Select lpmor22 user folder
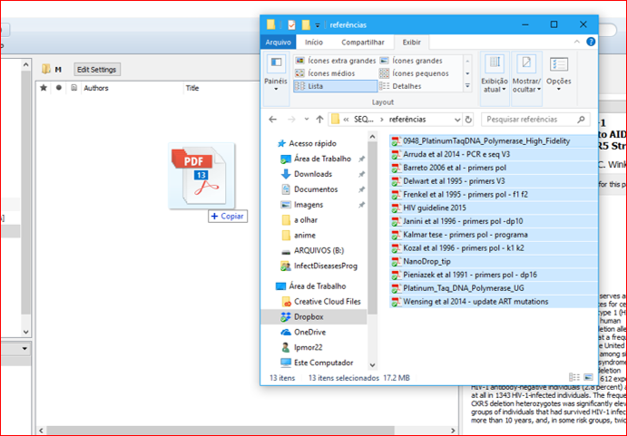Screen dimensions: 627x436 click(x=308, y=347)
